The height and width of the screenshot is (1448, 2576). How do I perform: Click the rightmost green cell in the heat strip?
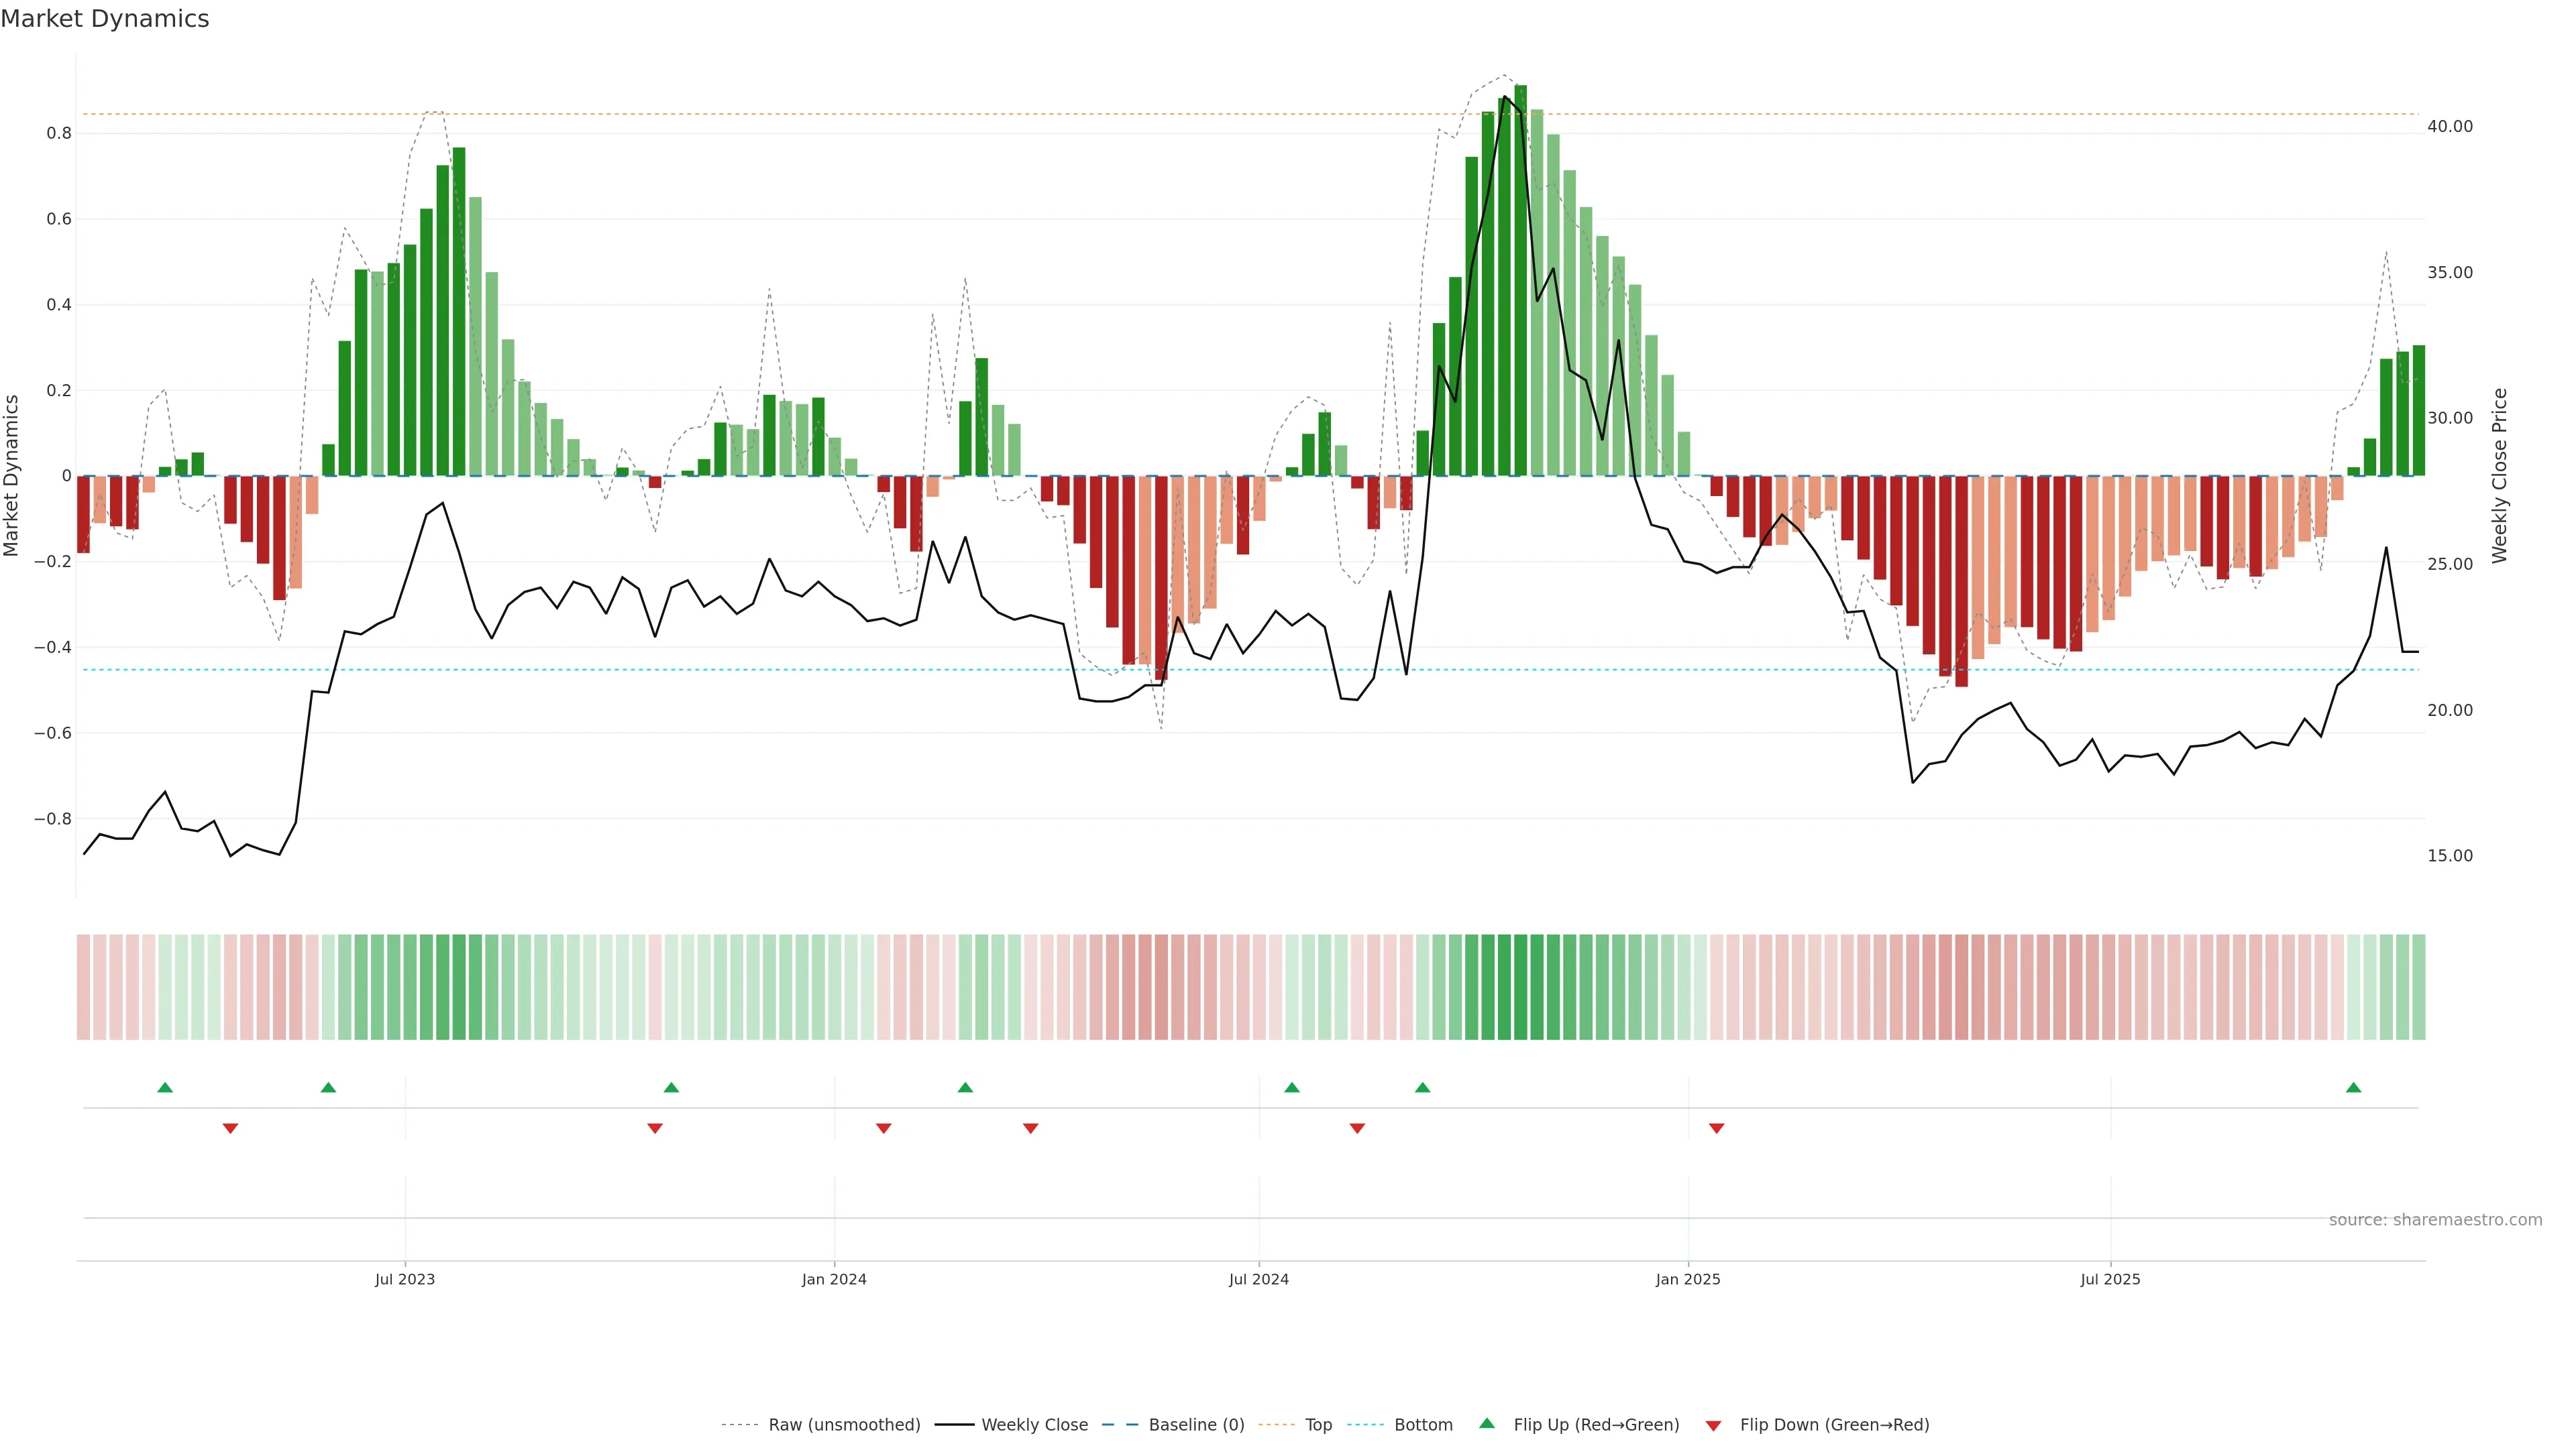coord(2418,987)
